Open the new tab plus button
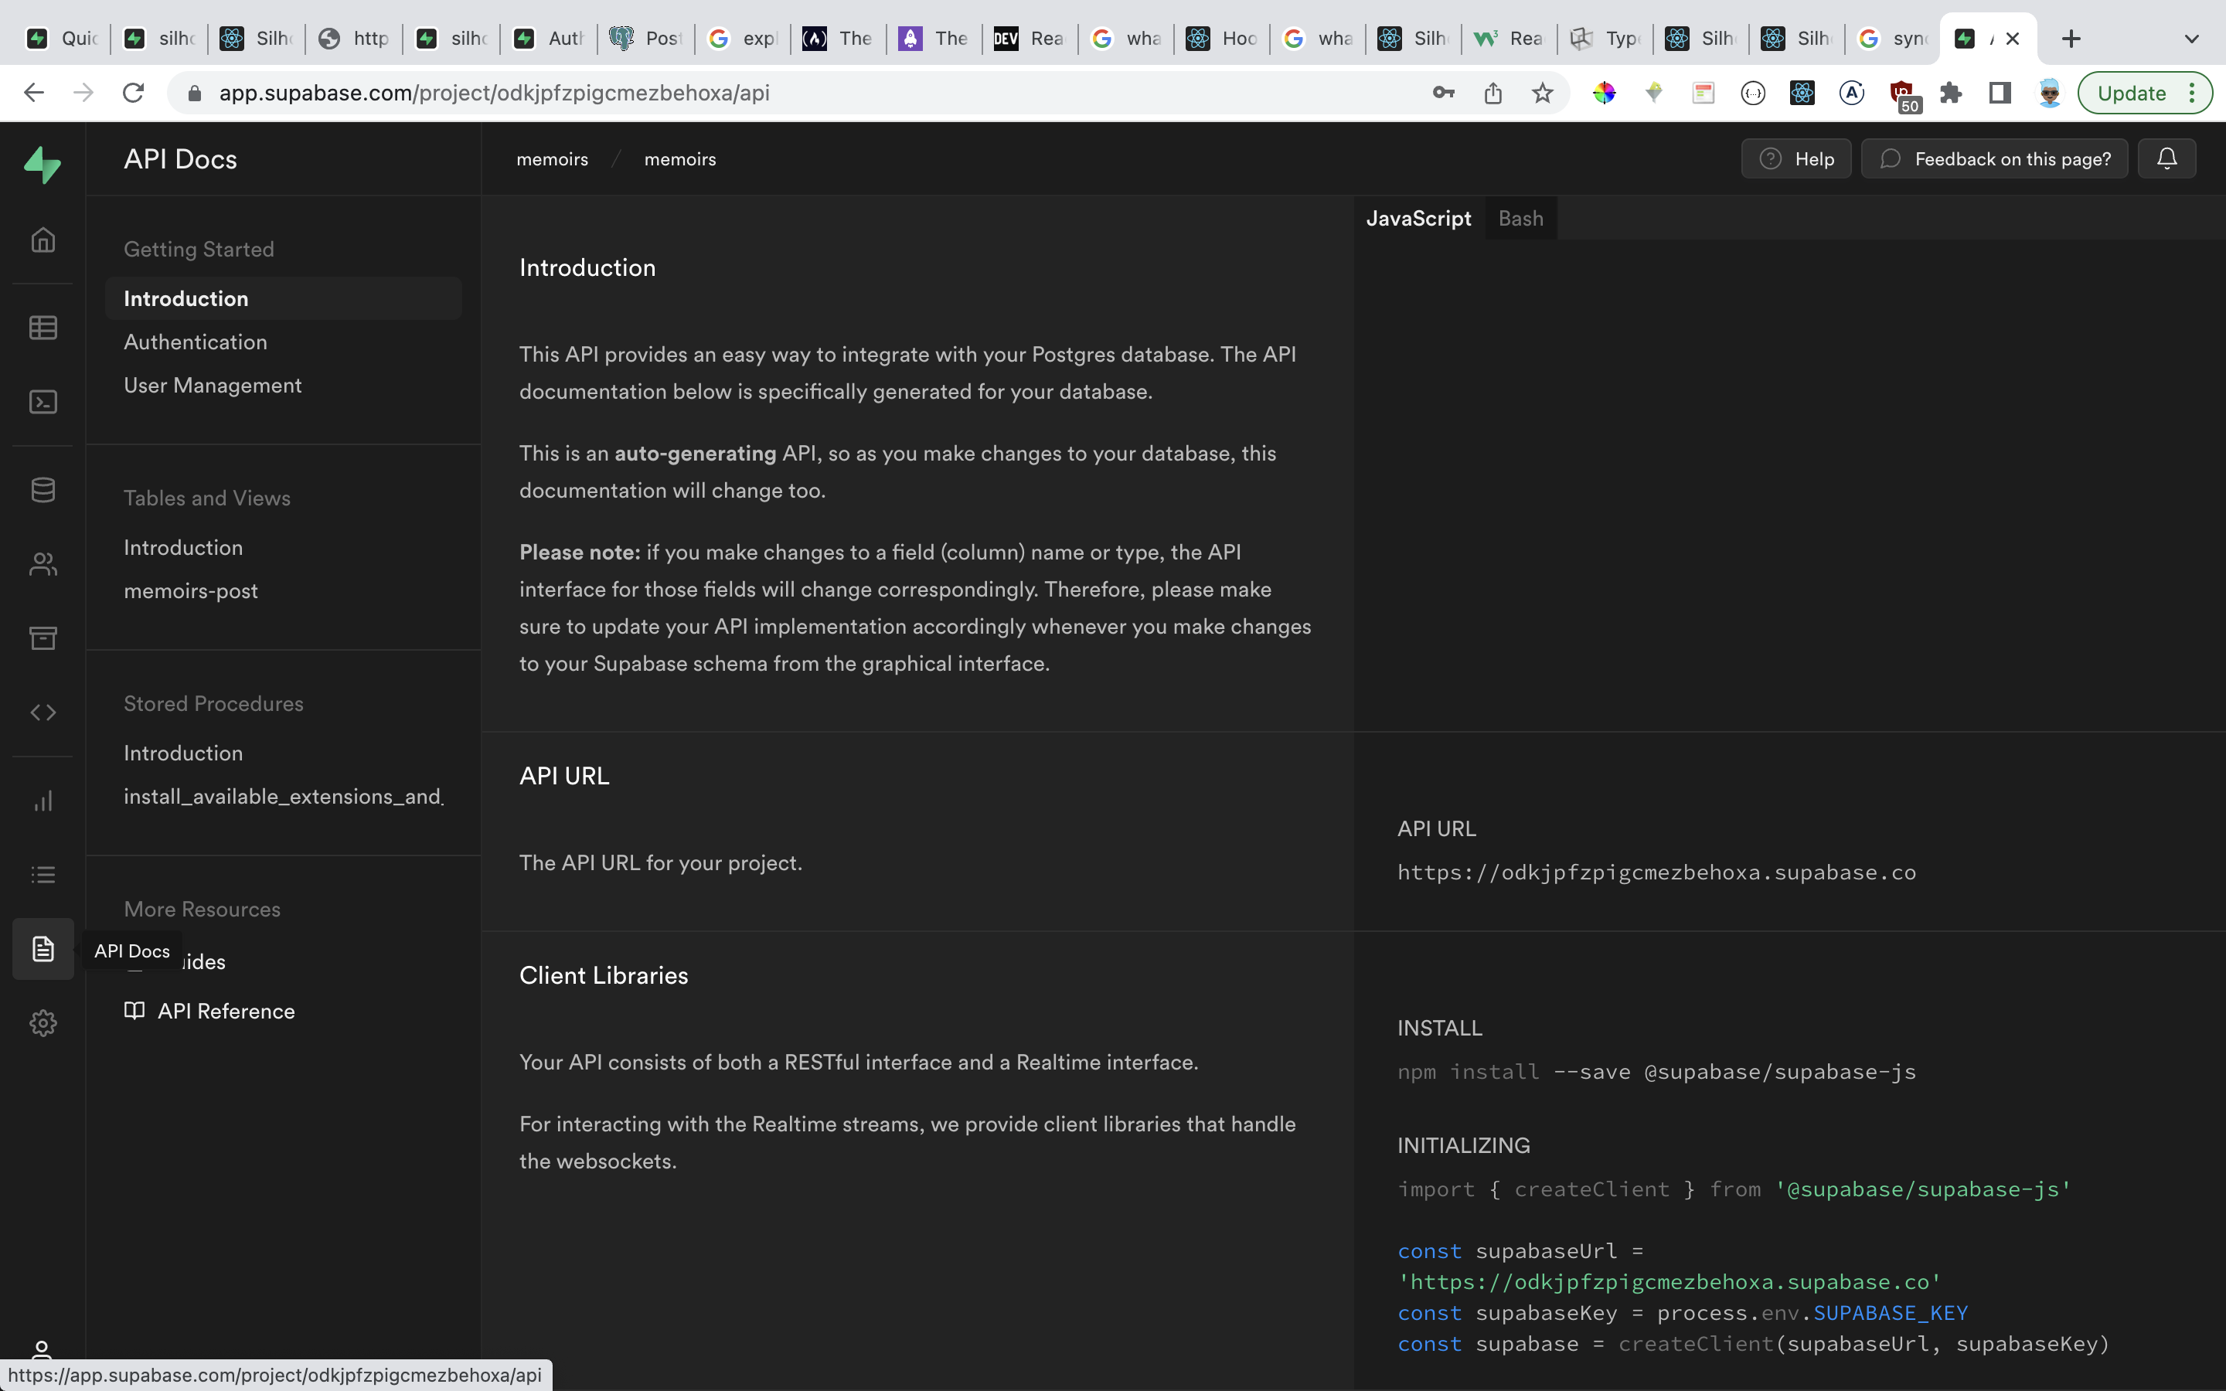Viewport: 2226px width, 1391px height. coord(2071,39)
